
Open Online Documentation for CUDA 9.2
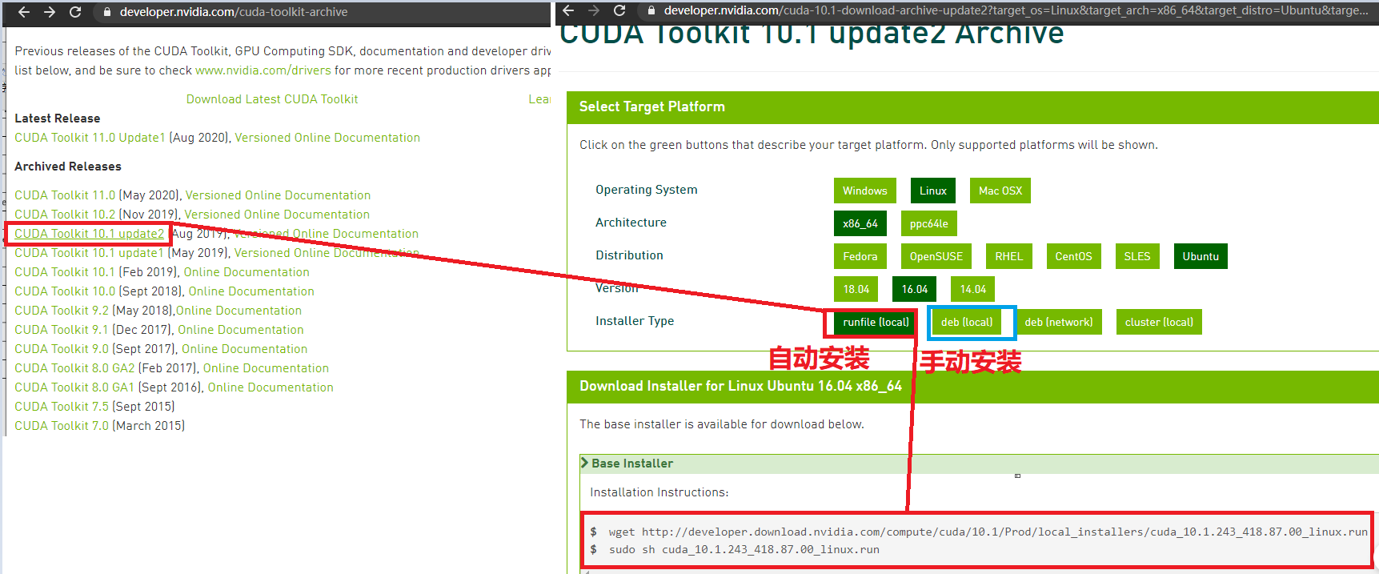pyautogui.click(x=239, y=311)
